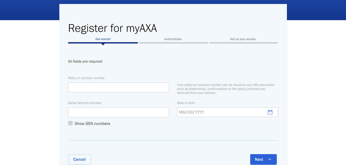
Task: Select the Set up your access step
Action: 243,39
